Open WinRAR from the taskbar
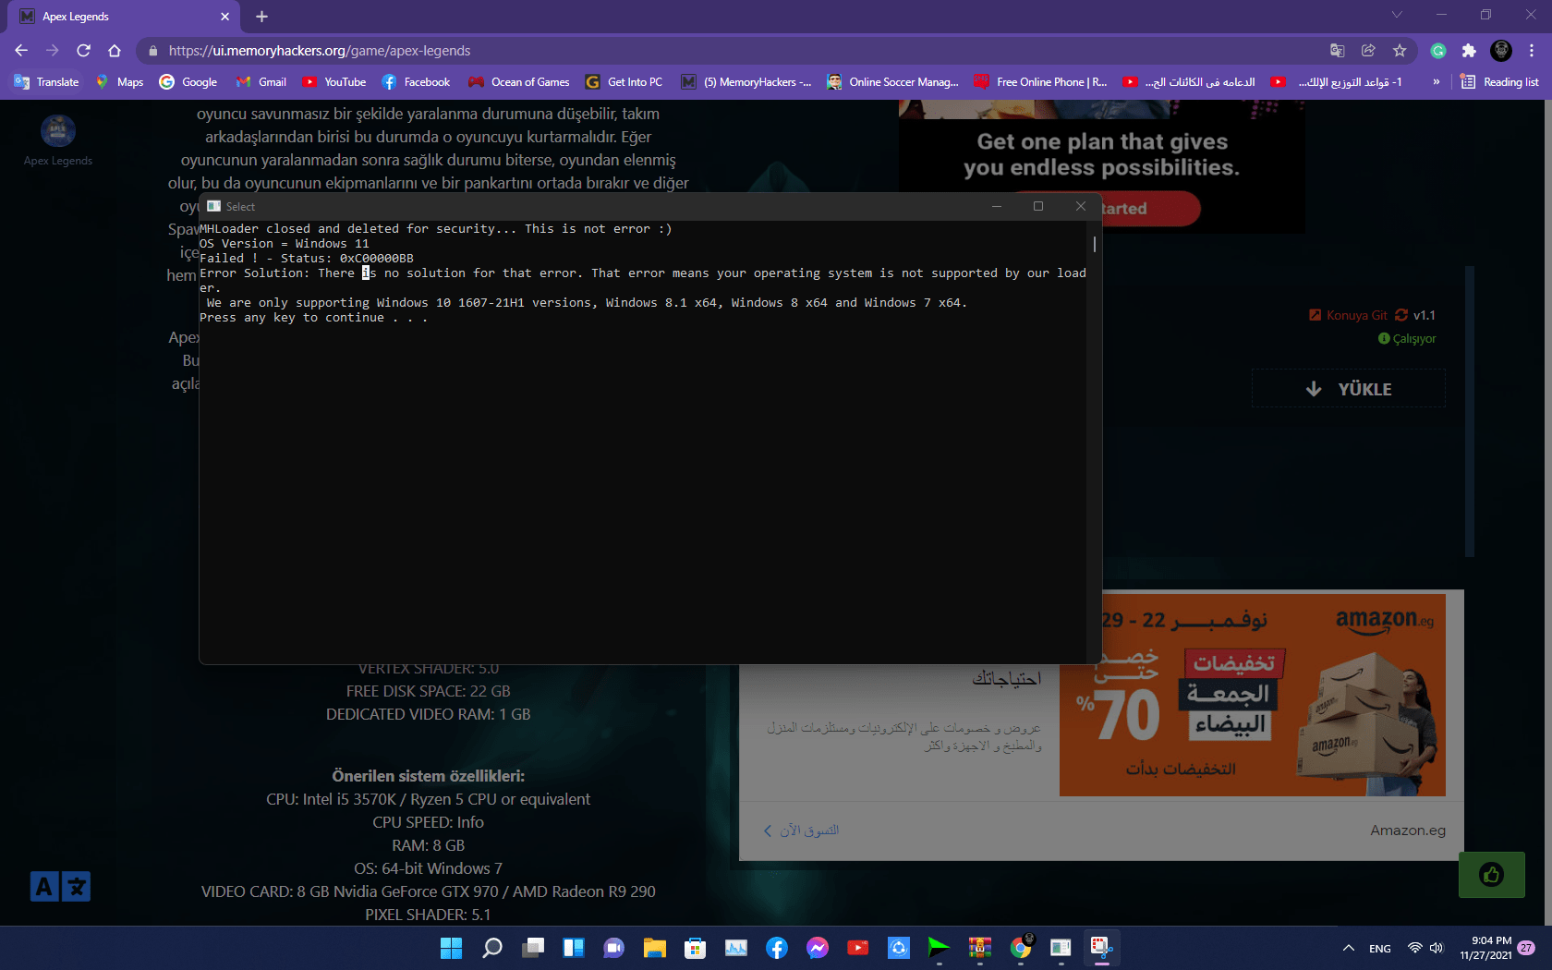1552x970 pixels. tap(980, 948)
